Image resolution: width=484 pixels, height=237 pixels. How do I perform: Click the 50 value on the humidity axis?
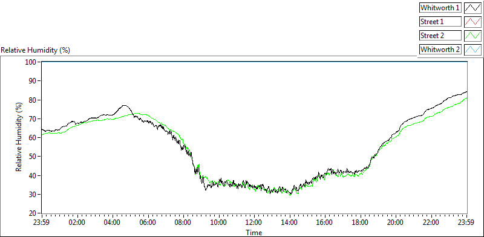click(33, 157)
